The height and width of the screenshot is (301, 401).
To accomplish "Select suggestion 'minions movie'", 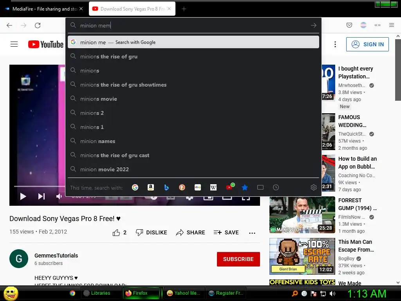I will (193, 99).
